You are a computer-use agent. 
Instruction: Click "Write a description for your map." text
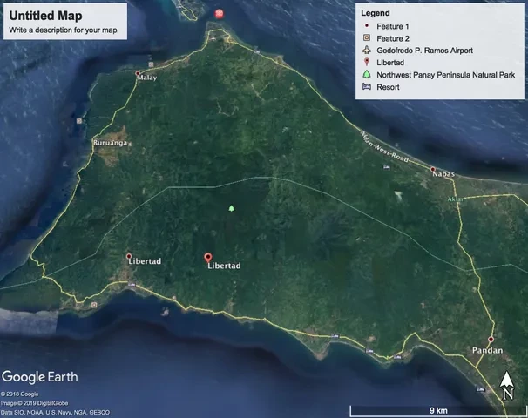[x=64, y=30]
